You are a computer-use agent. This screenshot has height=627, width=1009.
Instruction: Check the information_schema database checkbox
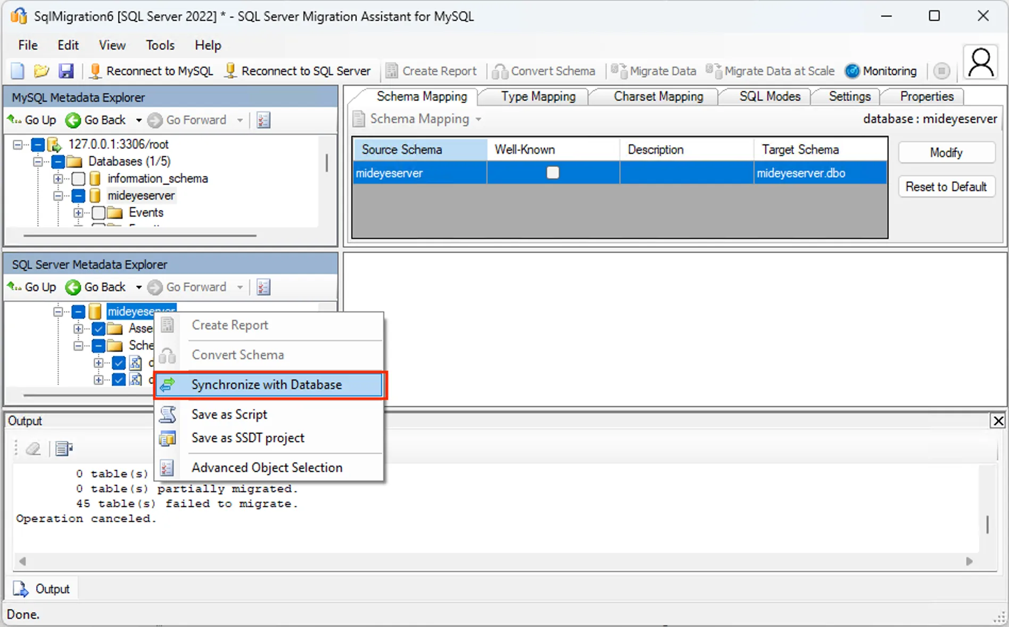coord(79,178)
